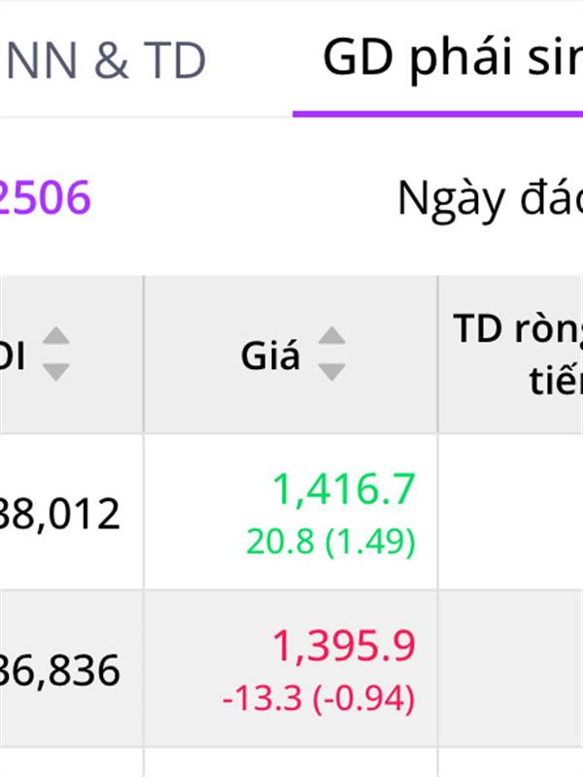Image resolution: width=583 pixels, height=777 pixels.
Task: Select the OI value ending 36,836
Action: coord(60,670)
